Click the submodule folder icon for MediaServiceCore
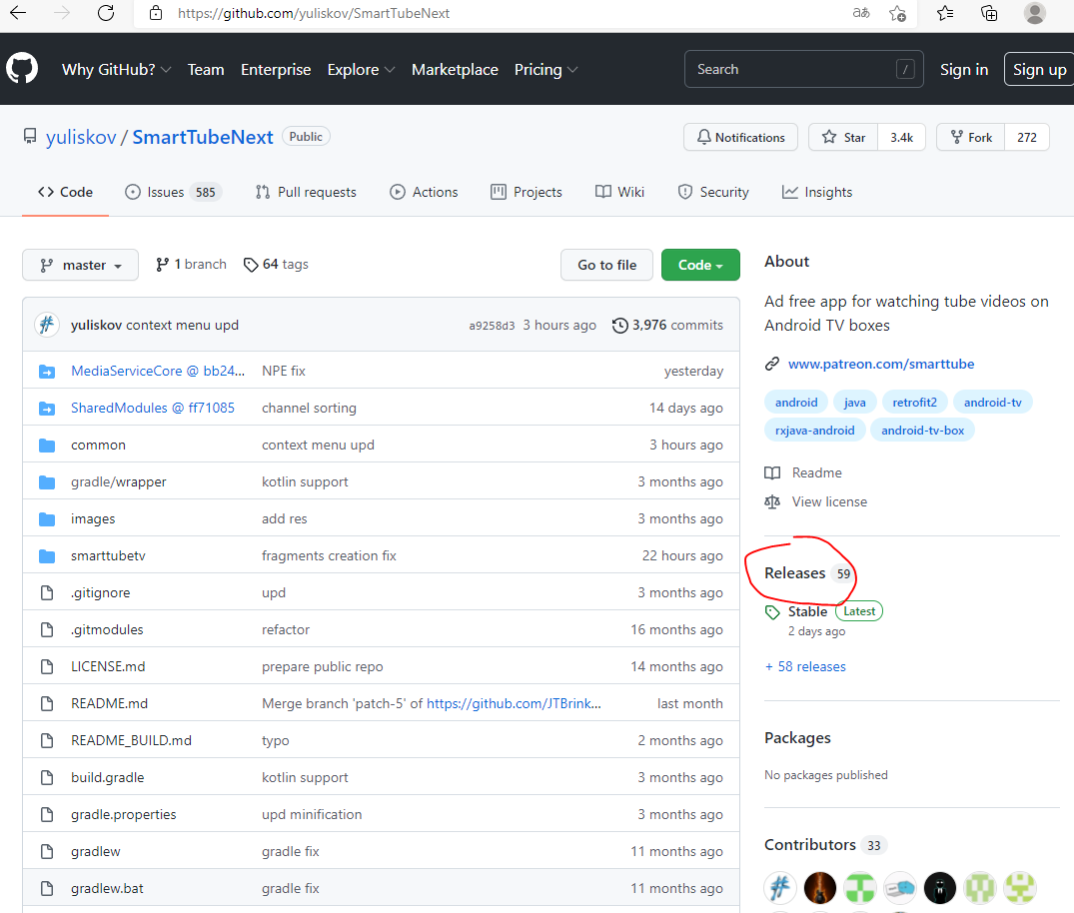This screenshot has height=913, width=1074. [47, 372]
